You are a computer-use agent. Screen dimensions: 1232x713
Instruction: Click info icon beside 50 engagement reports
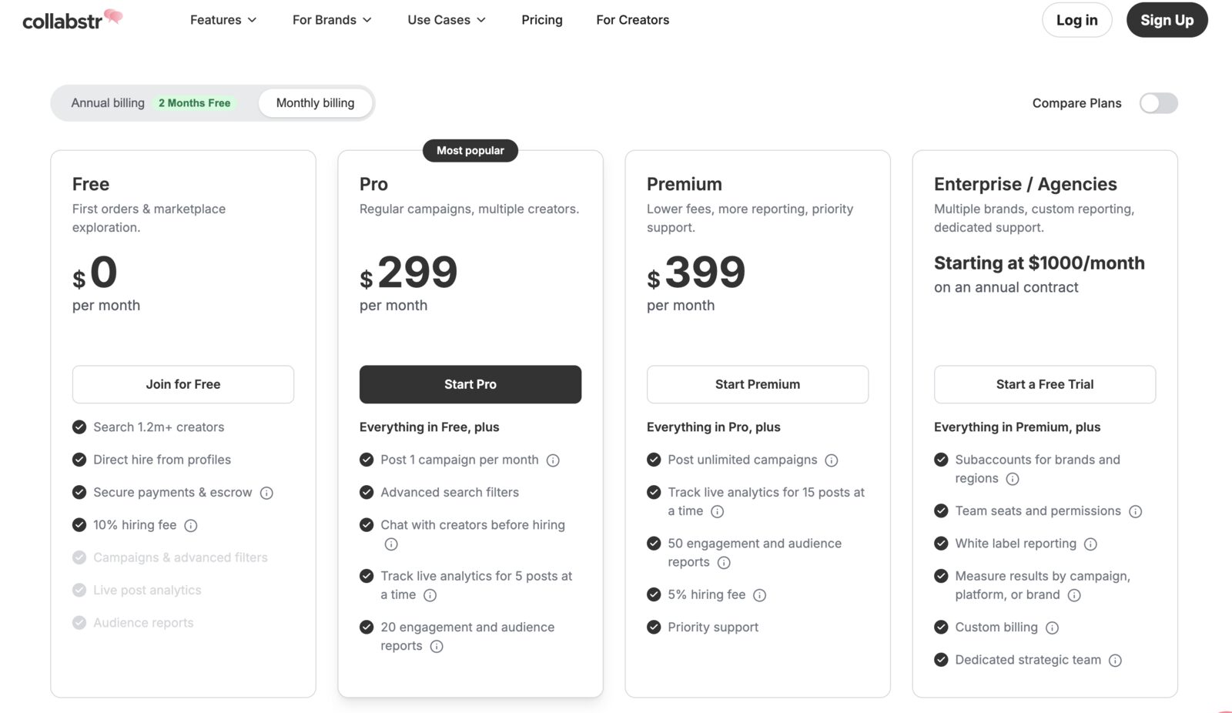click(724, 563)
